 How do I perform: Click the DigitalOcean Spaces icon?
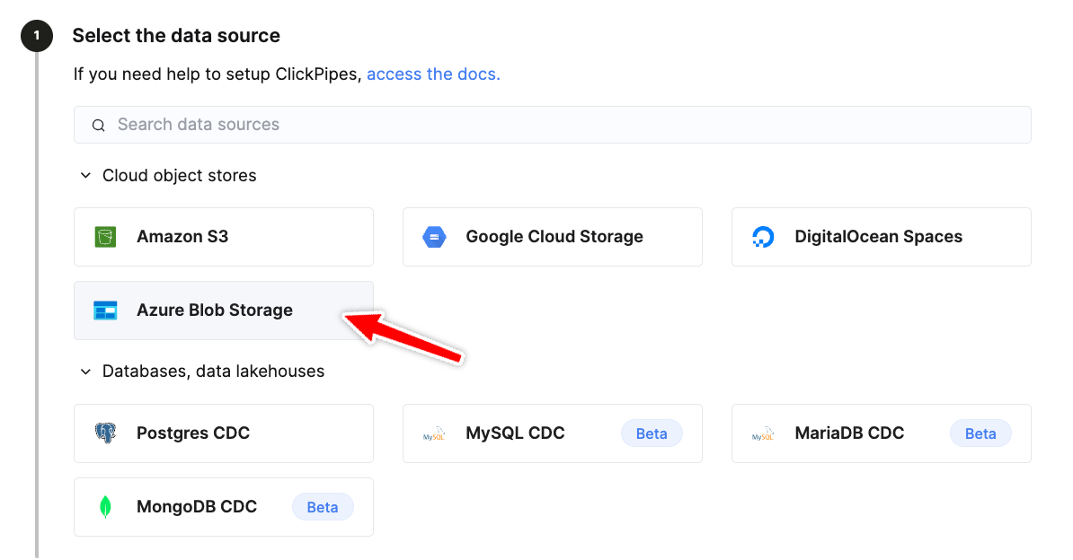point(763,236)
